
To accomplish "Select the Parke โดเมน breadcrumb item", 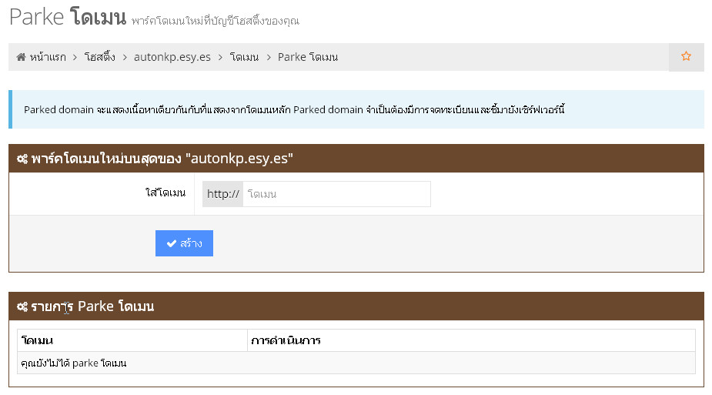I will [307, 57].
